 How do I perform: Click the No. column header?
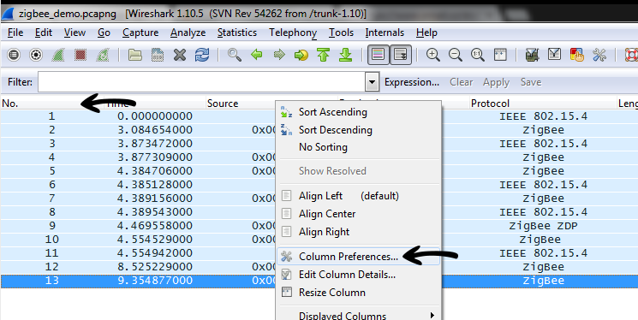pyautogui.click(x=51, y=104)
